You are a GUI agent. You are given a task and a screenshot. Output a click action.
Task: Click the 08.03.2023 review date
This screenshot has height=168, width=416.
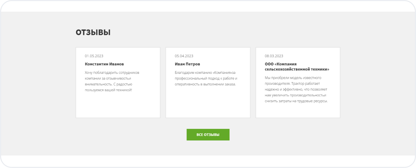pyautogui.click(x=274, y=56)
